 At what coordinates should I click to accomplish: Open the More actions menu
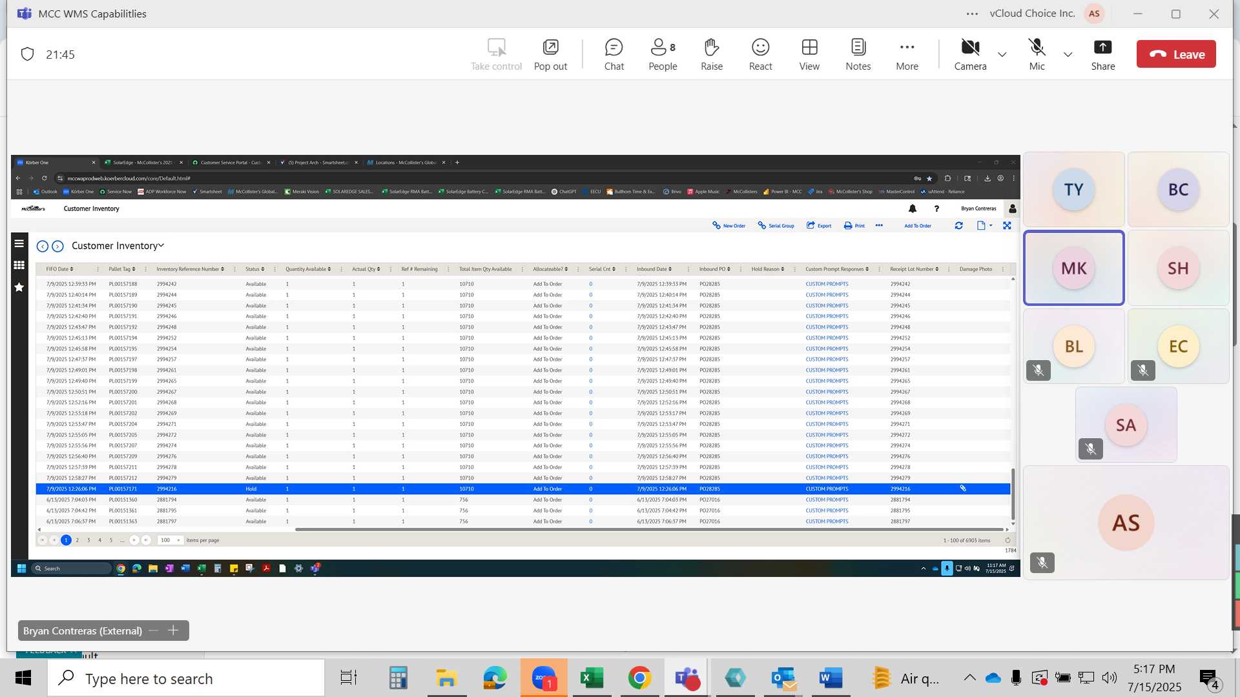pyautogui.click(x=907, y=54)
